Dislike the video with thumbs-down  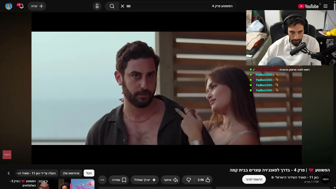188,180
